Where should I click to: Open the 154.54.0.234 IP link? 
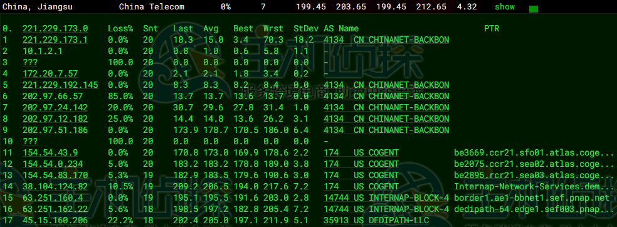click(52, 164)
